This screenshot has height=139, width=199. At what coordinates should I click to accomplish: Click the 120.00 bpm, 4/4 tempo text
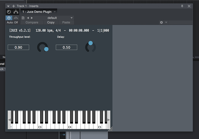(48, 30)
